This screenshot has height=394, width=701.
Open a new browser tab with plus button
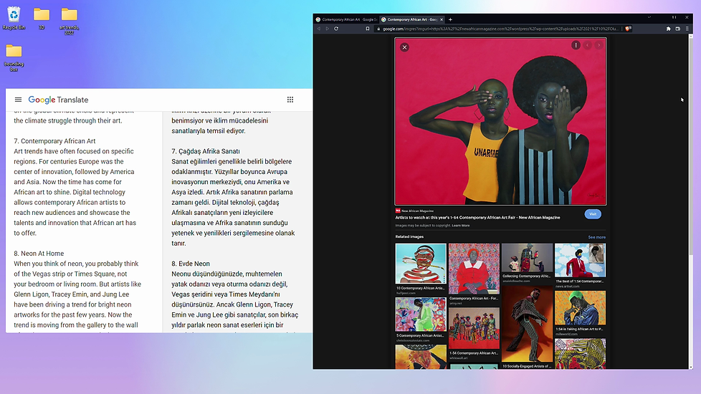[x=450, y=19]
